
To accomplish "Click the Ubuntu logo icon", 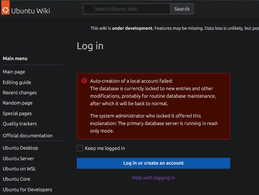I will click(x=5, y=8).
